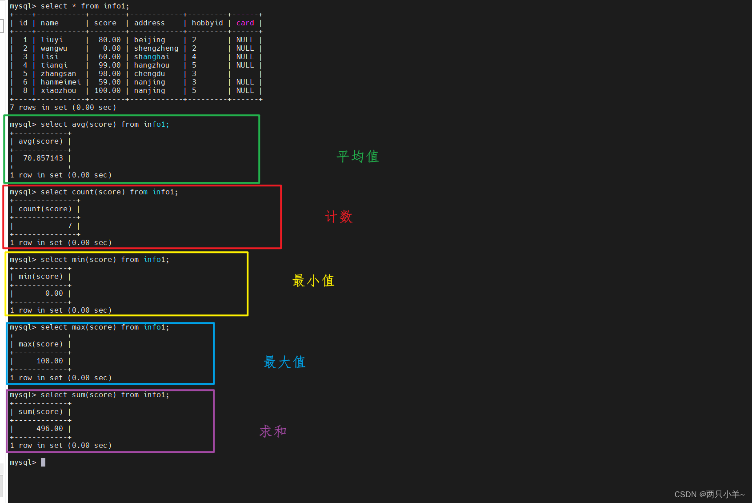Click the NULL card value in liuyi's row
Screen dimensions: 752x503
tap(245, 40)
